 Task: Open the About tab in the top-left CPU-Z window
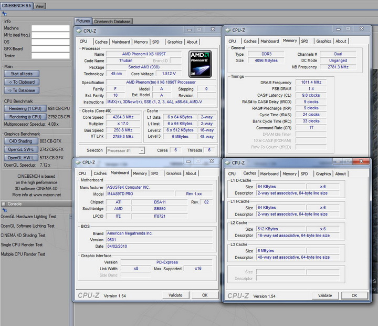[x=192, y=42]
